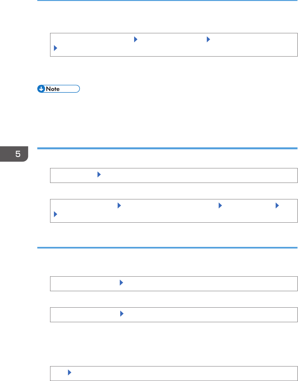The height and width of the screenshot is (381, 298).
Task: Click the last arrow on the four-arrow box's first line
Action: pyautogui.click(x=277, y=206)
